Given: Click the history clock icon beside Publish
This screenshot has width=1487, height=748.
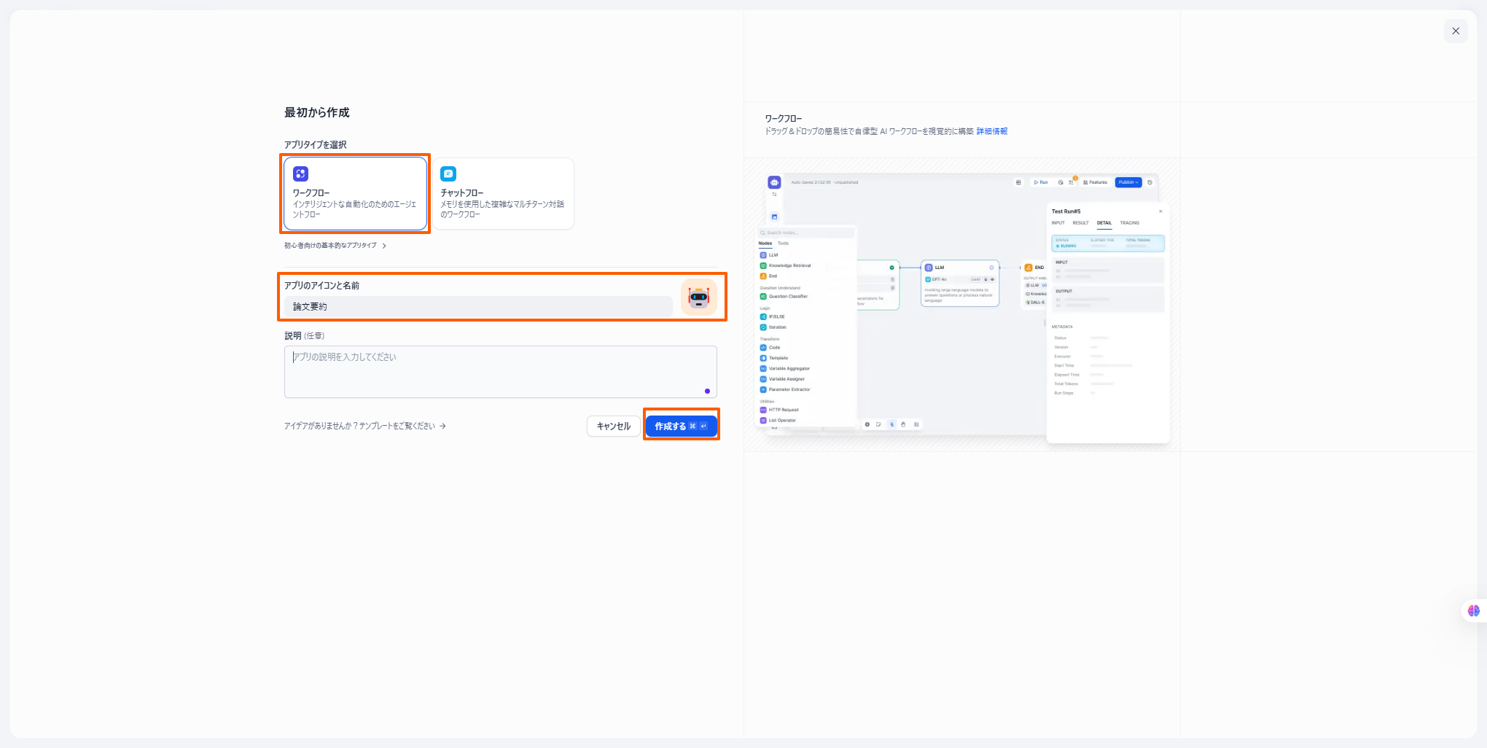Looking at the screenshot, I should click(x=1150, y=182).
